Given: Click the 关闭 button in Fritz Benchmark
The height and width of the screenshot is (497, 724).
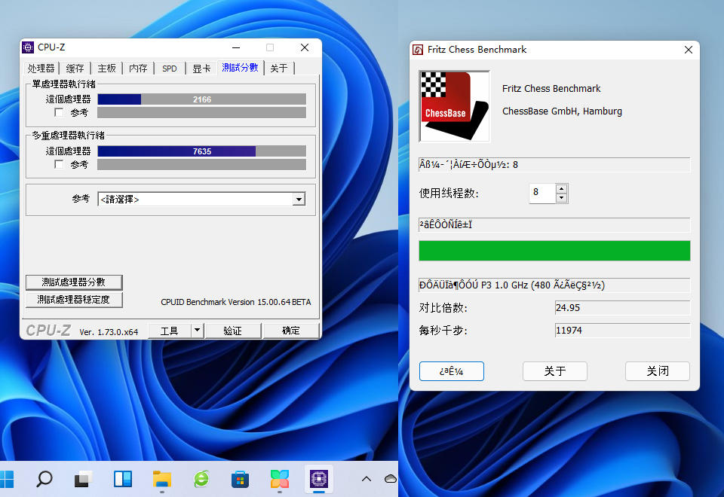Looking at the screenshot, I should click(x=658, y=371).
